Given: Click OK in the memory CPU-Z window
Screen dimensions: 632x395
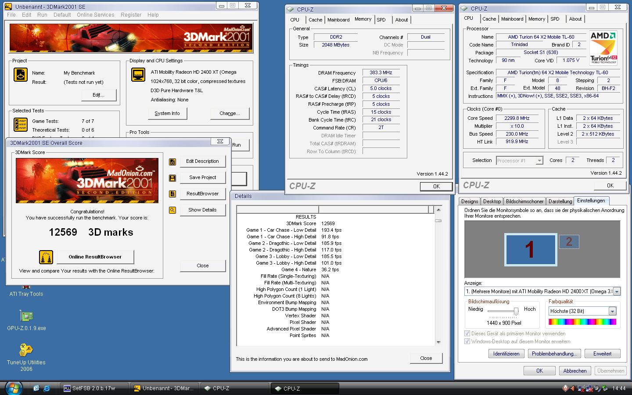Looking at the screenshot, I should click(436, 187).
